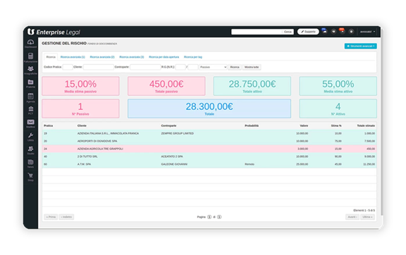The width and height of the screenshot is (406, 255).
Task: Click the Totale passivo 450,00€ card
Action: [x=166, y=86]
